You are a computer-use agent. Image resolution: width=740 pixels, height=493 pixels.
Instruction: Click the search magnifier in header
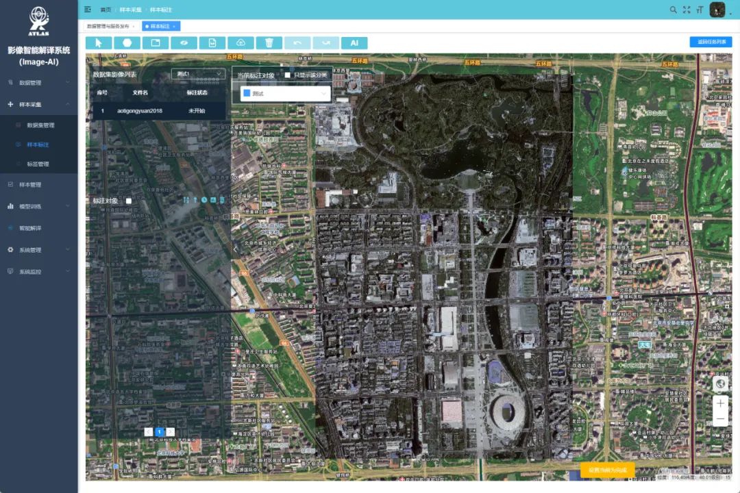tap(673, 10)
